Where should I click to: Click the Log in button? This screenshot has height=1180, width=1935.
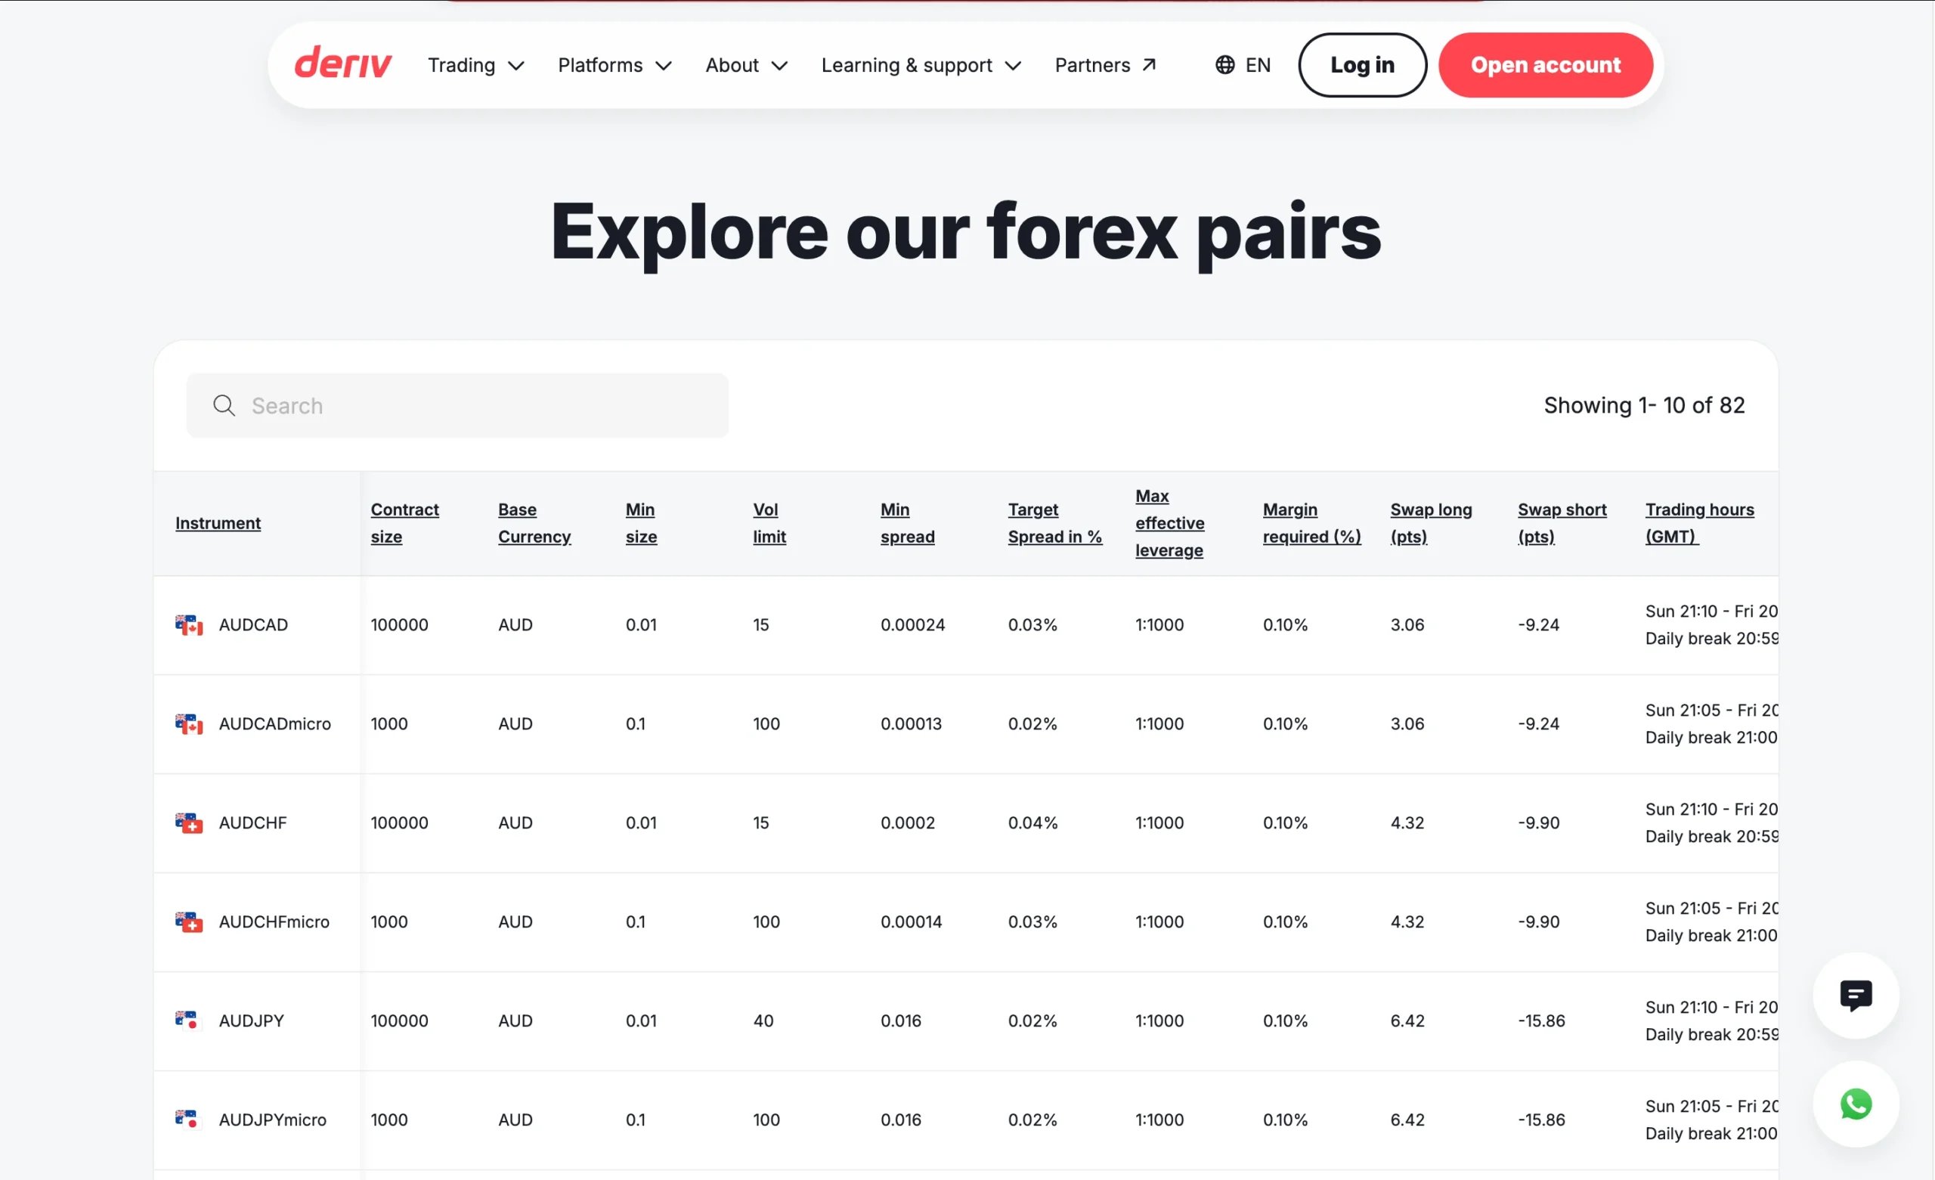[x=1362, y=65]
